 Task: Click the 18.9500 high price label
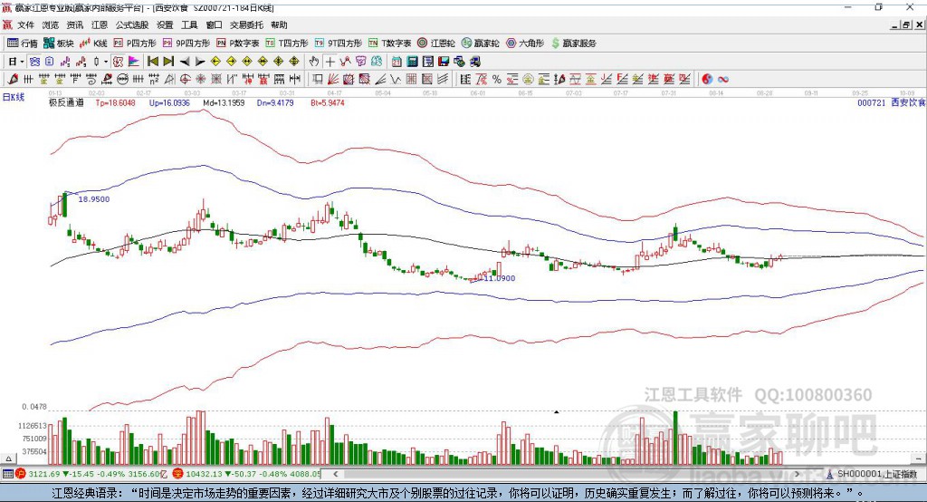94,199
